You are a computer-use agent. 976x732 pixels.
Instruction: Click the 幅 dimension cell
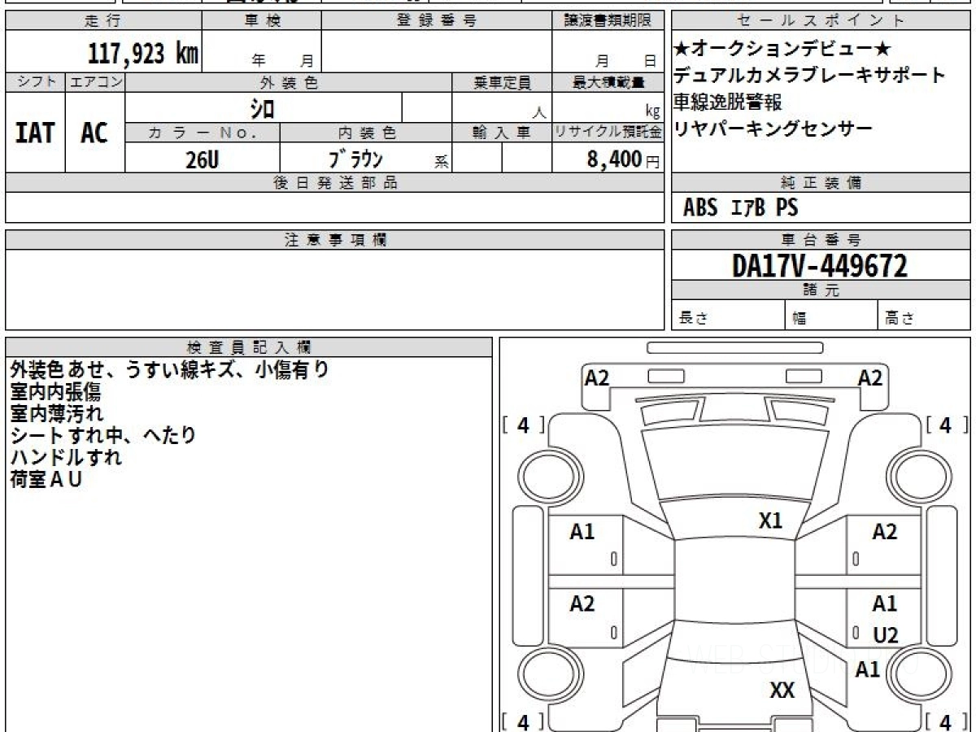(830, 316)
